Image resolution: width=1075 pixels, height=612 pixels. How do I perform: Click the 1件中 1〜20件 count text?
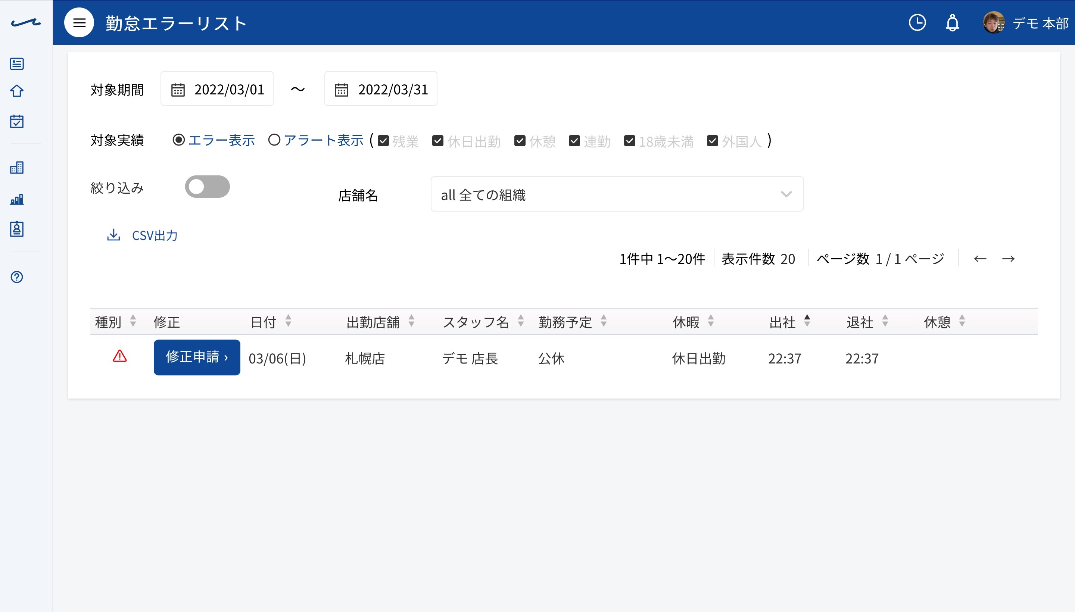tap(662, 259)
